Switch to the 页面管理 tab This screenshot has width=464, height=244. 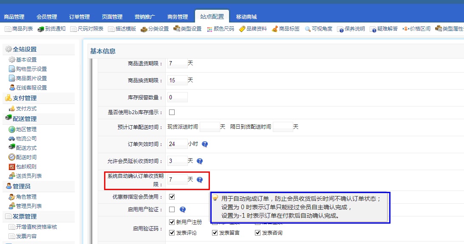pos(112,17)
